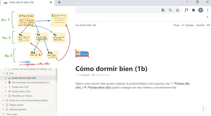Image resolution: width=211 pixels, height=116 pixels.
Task: Click the page icon of Getting Started
Action: point(7,109)
